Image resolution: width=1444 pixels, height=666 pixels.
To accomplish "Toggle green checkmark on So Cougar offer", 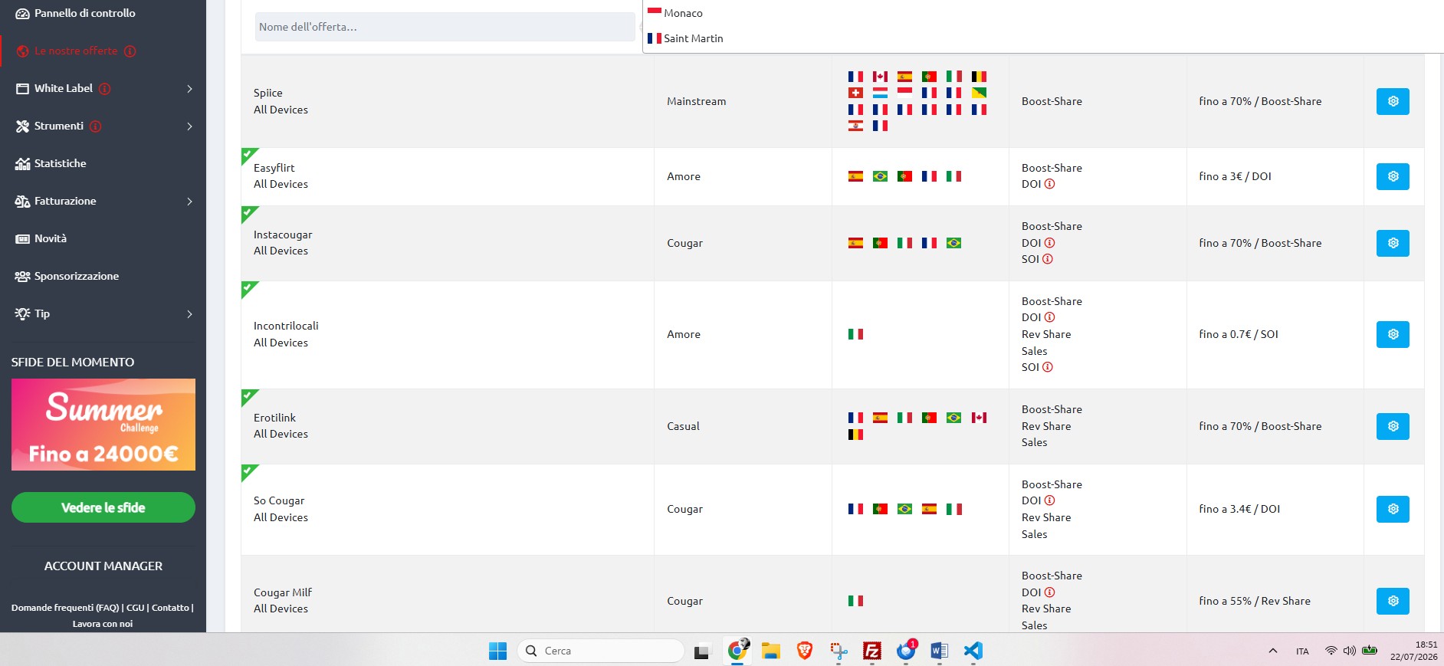I will [248, 471].
